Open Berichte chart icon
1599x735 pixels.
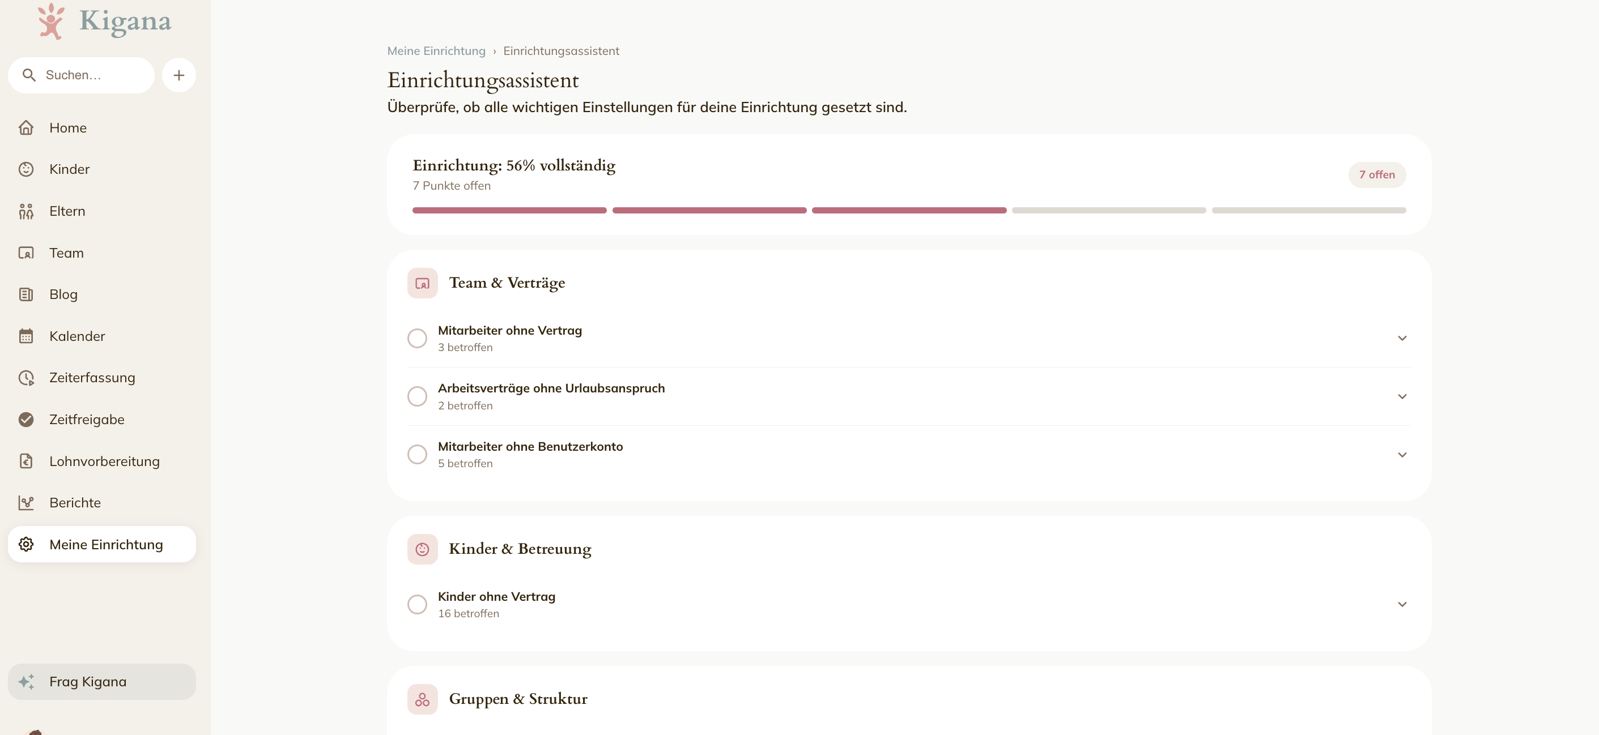pyautogui.click(x=26, y=503)
